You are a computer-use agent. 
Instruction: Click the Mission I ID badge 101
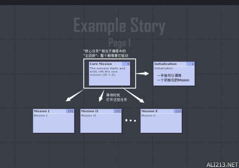point(70,111)
